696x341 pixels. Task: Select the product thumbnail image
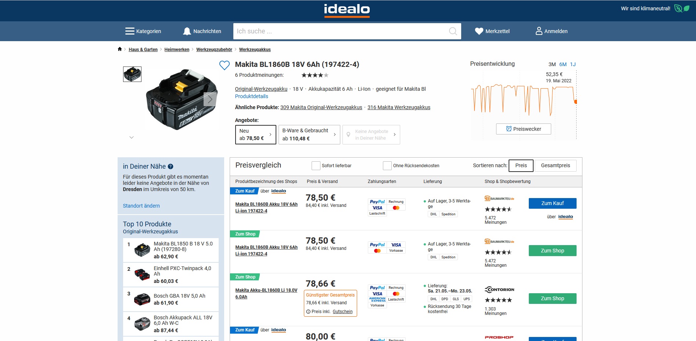pyautogui.click(x=132, y=74)
